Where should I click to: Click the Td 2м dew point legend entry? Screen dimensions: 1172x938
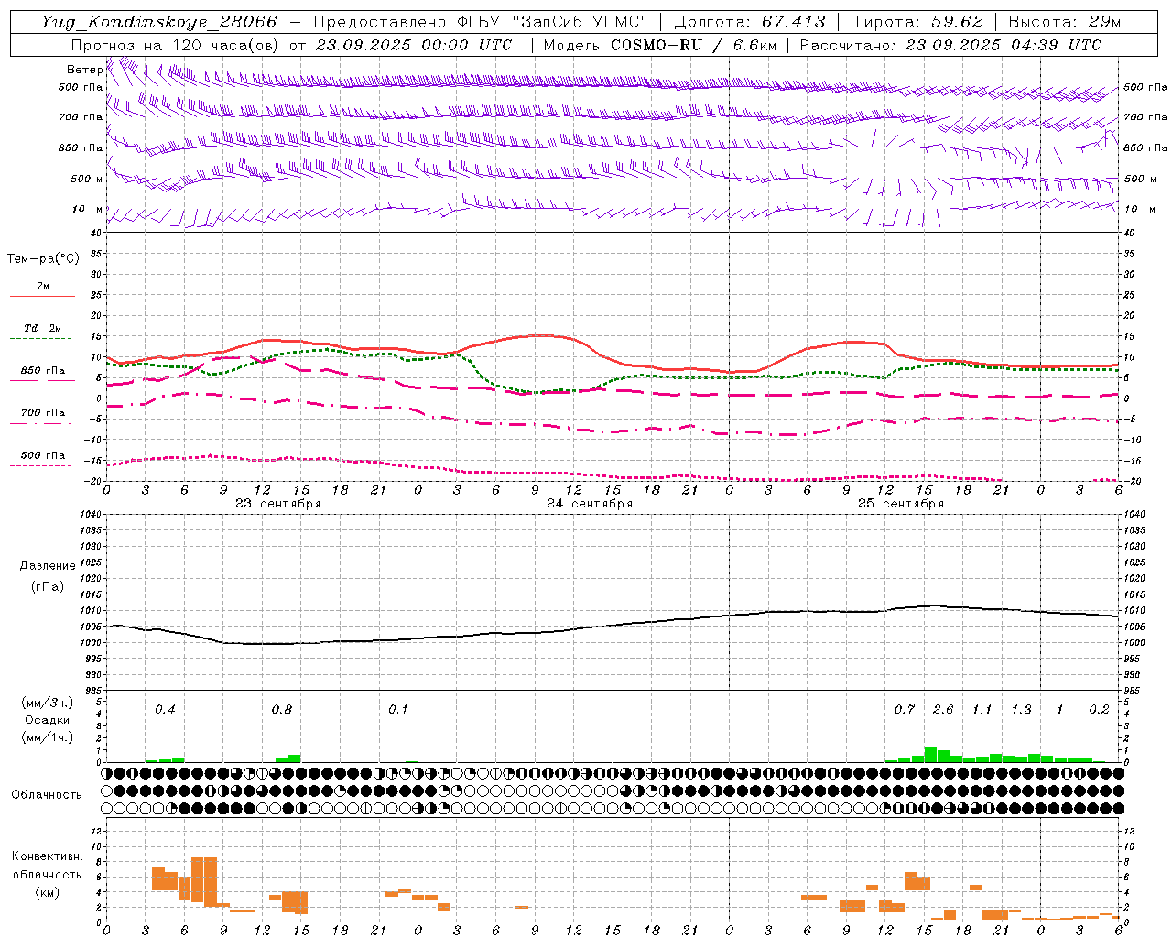(42, 328)
